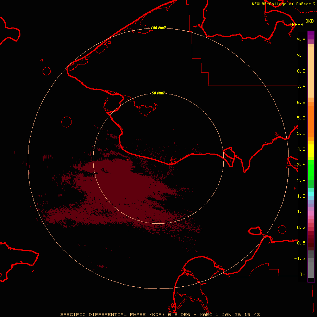Click the 3.4 scale value label

(x=301, y=165)
